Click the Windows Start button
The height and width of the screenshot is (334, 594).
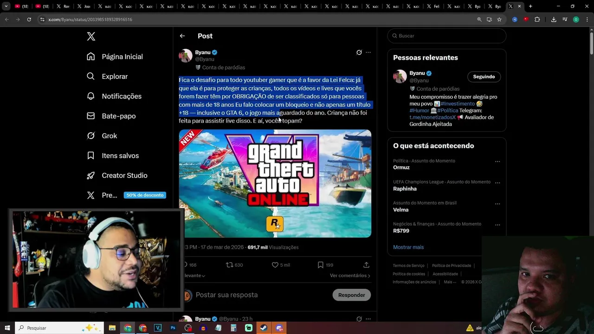(7, 328)
